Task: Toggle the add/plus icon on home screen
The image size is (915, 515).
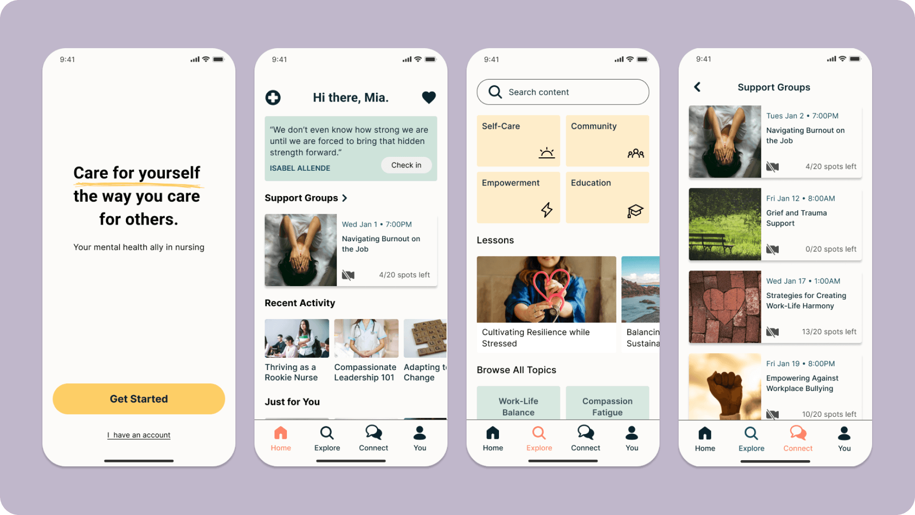Action: pos(274,97)
